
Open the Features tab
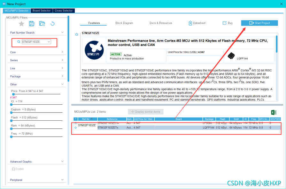point(94,23)
